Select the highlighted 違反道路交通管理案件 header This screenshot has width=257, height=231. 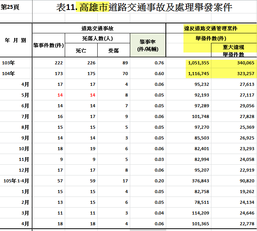(211, 28)
